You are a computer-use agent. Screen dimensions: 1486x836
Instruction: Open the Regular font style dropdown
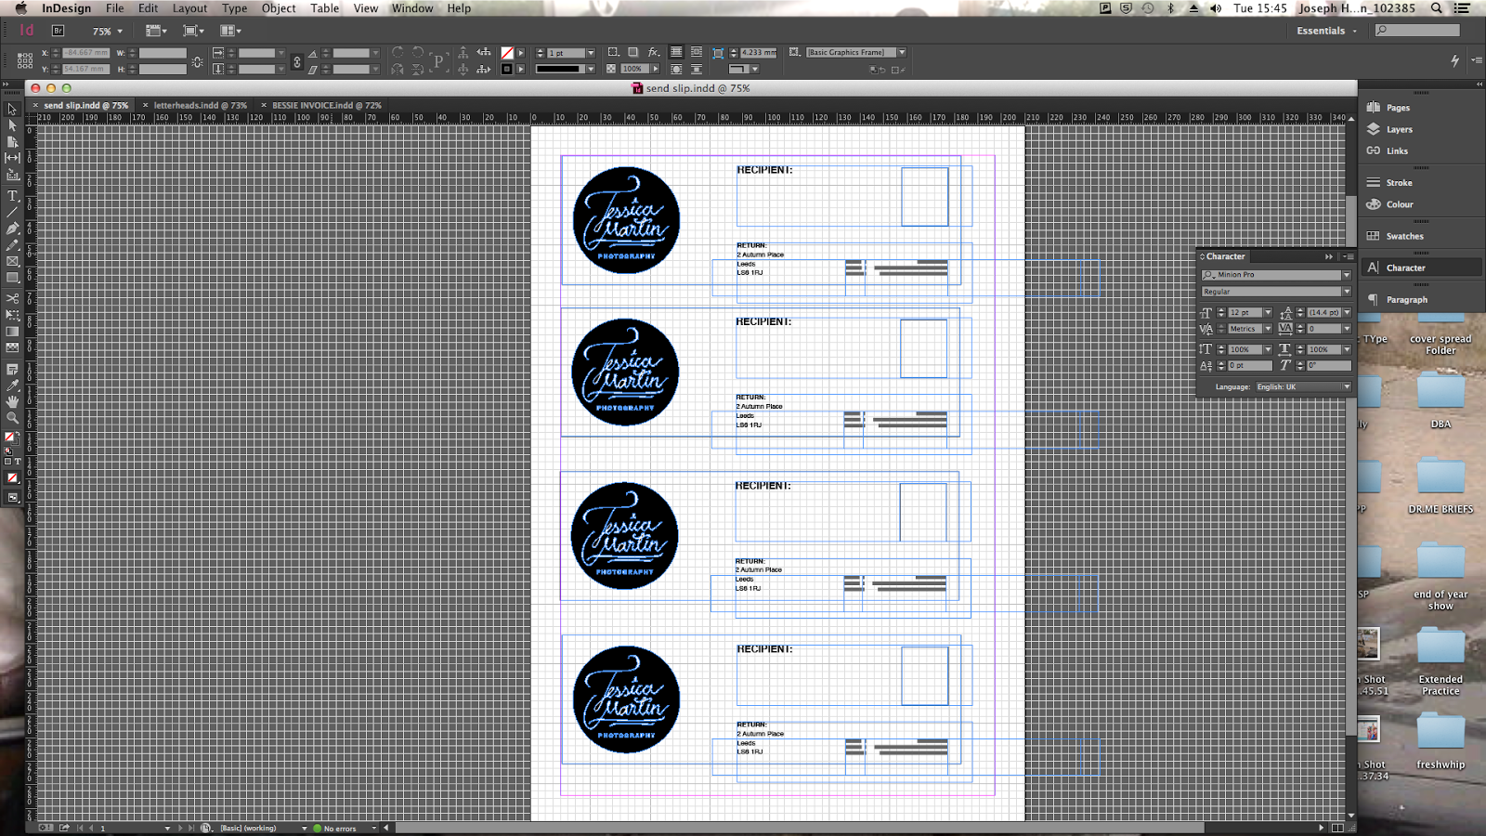[1347, 292]
